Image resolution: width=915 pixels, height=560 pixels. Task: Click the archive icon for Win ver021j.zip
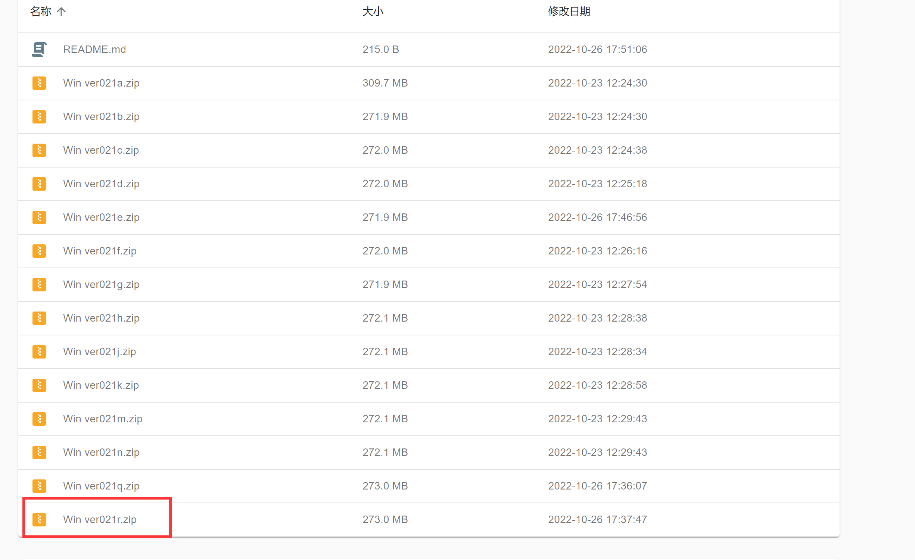39,352
